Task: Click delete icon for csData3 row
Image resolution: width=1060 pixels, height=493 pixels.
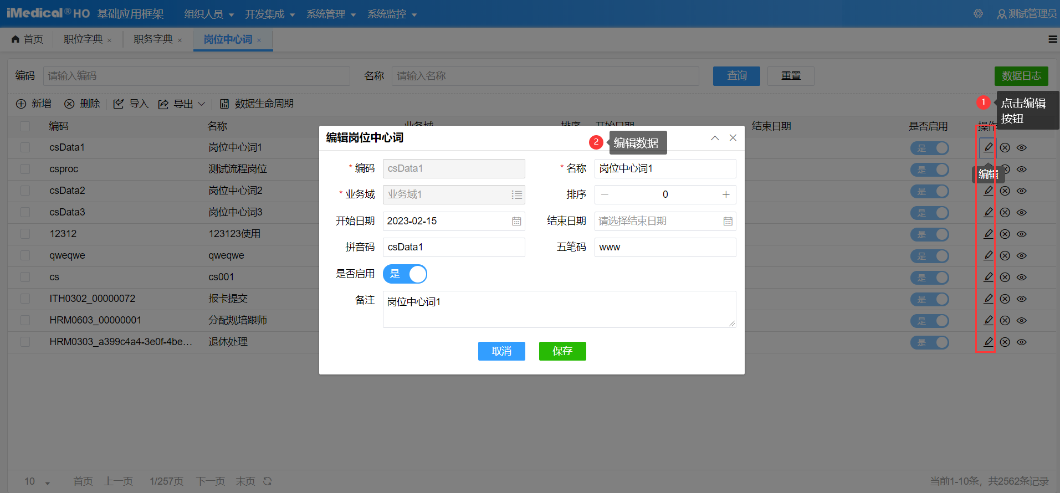Action: click(x=1005, y=212)
